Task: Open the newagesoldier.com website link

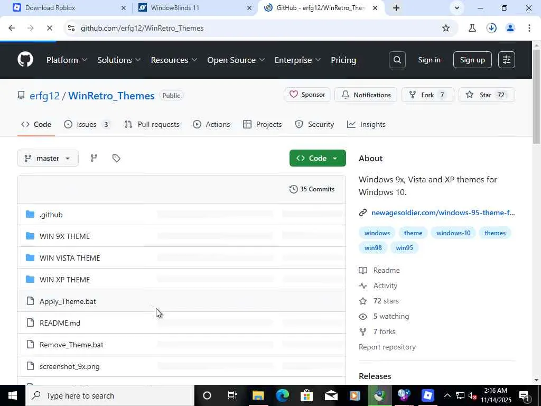Action: [443, 213]
